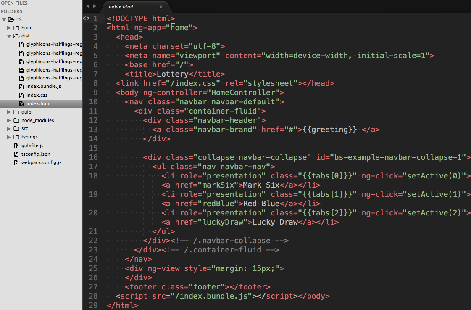Expand the build folder
The height and width of the screenshot is (310, 471).
click(x=9, y=28)
